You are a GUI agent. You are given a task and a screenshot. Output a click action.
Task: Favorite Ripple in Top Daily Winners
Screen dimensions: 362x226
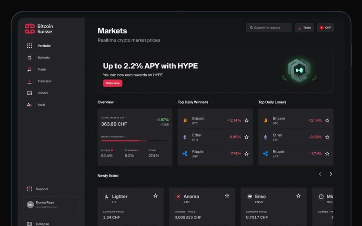coord(247,154)
